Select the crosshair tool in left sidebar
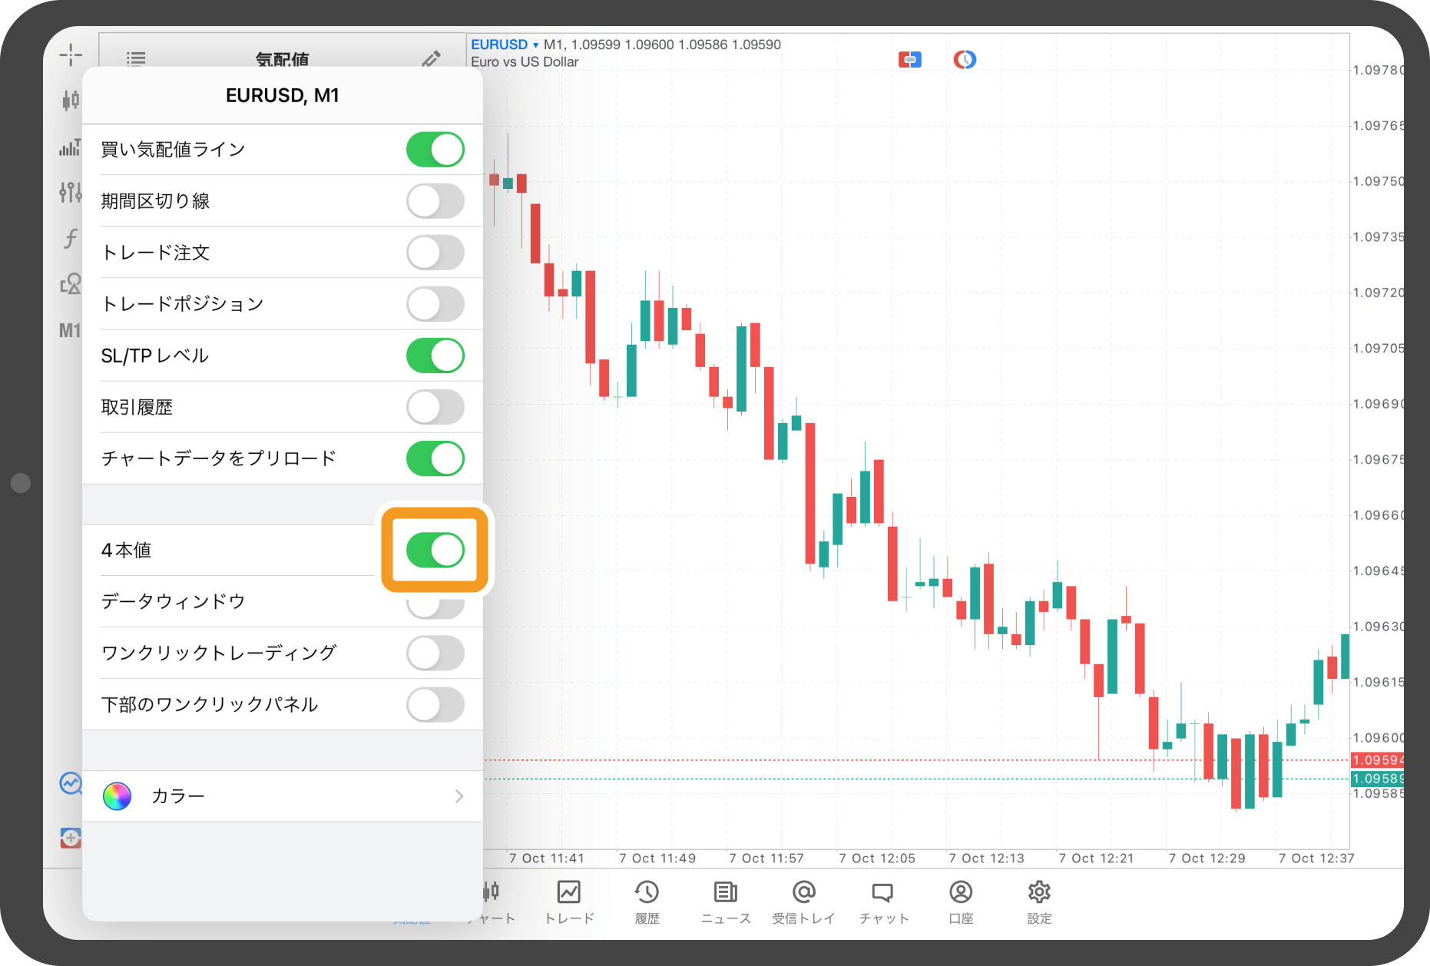The height and width of the screenshot is (966, 1430). tap(71, 55)
